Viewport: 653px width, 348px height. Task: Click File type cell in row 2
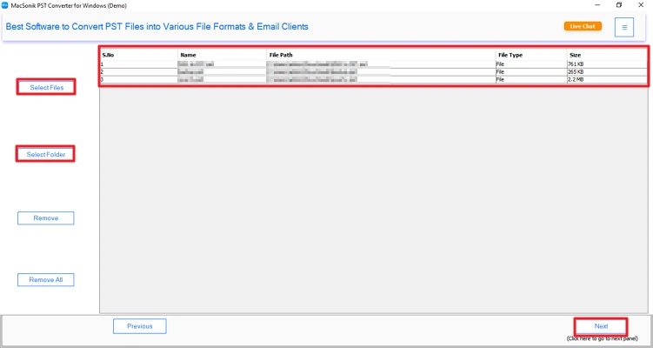pyautogui.click(x=531, y=71)
